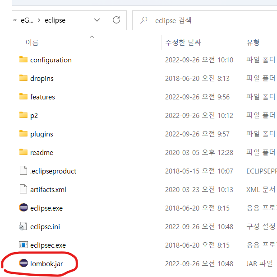The height and width of the screenshot is (277, 277).
Task: Click the lombok.jar date 2022-09-26 오전 10:48
Action: coord(199,263)
